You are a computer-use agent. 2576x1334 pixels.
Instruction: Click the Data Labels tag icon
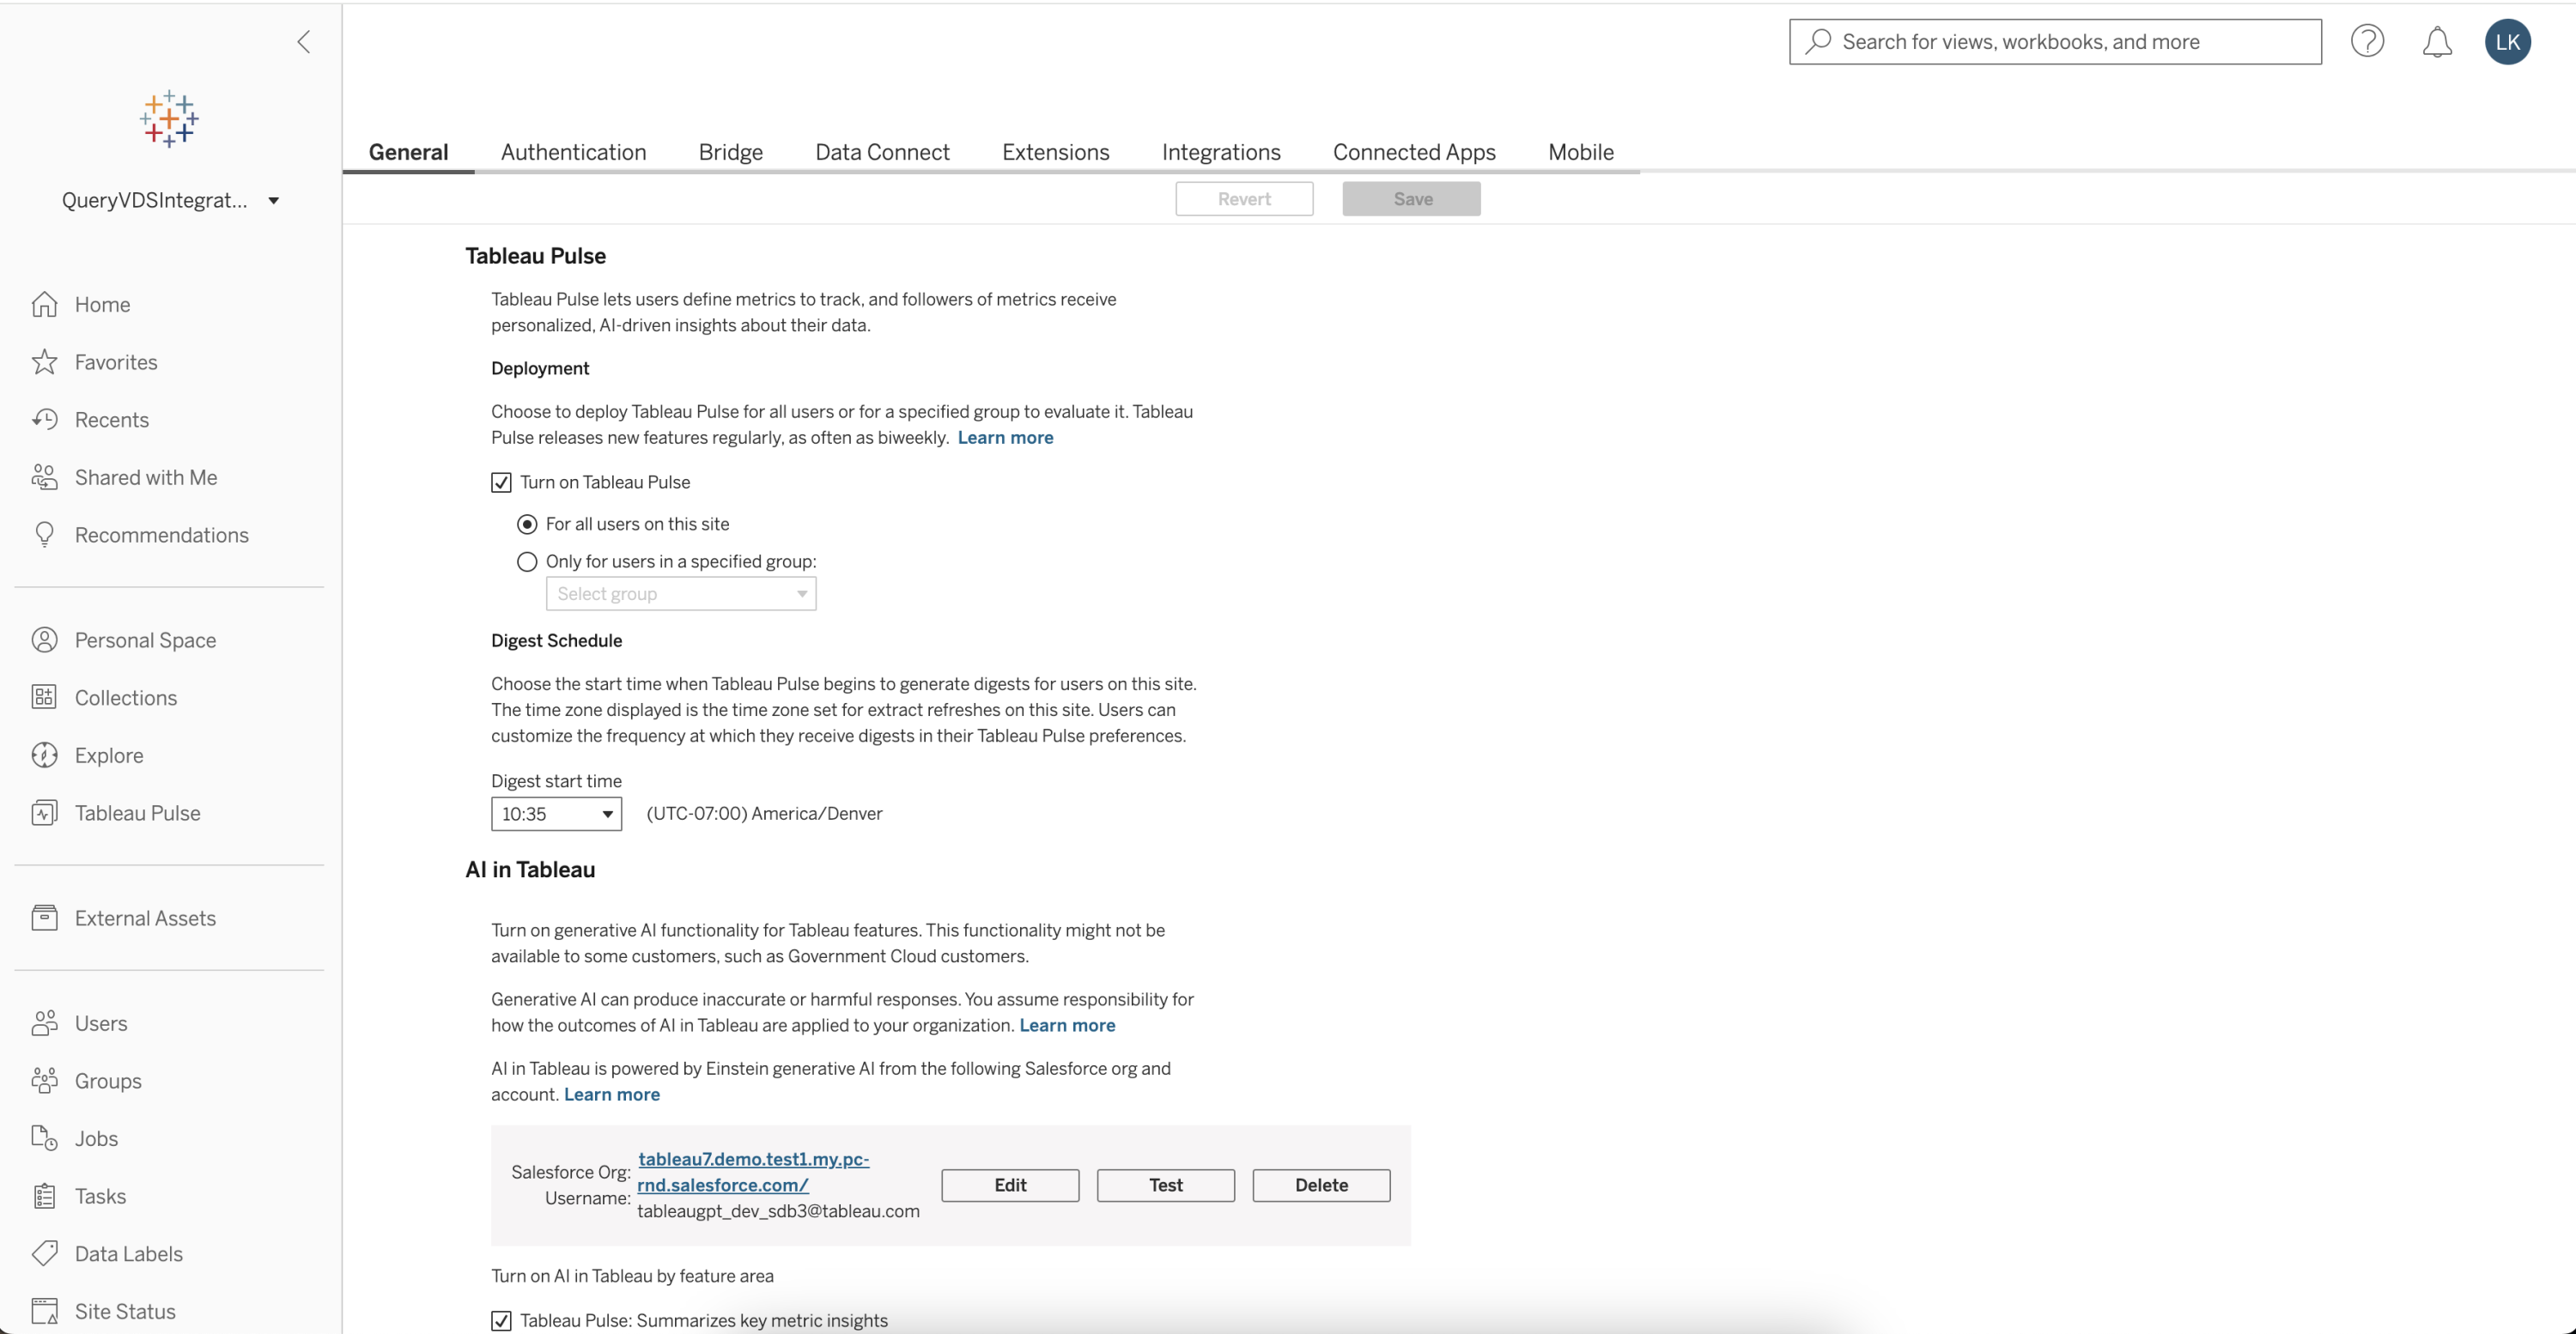[44, 1254]
